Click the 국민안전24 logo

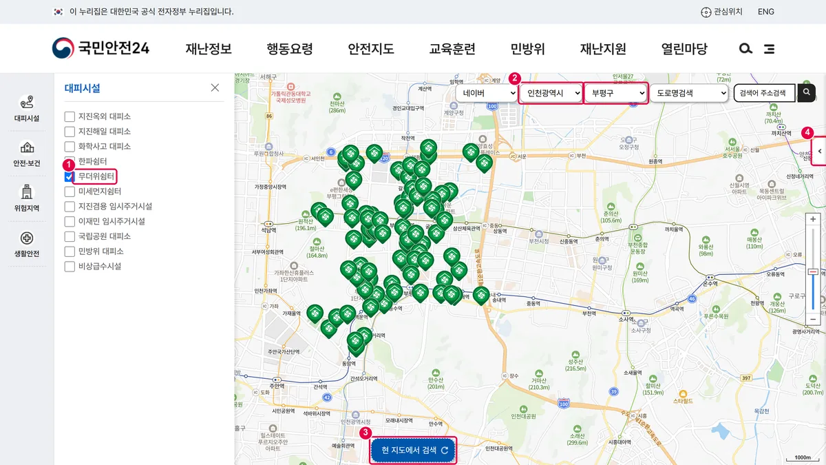pyautogui.click(x=100, y=48)
